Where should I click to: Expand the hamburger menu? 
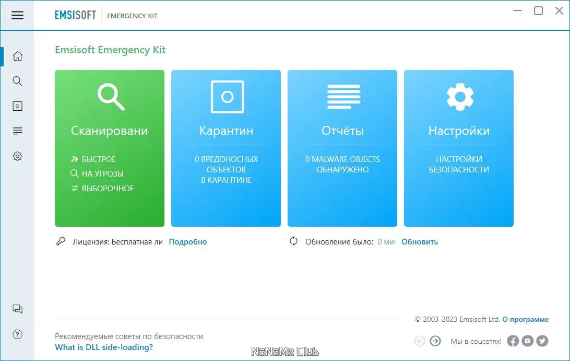pos(17,15)
